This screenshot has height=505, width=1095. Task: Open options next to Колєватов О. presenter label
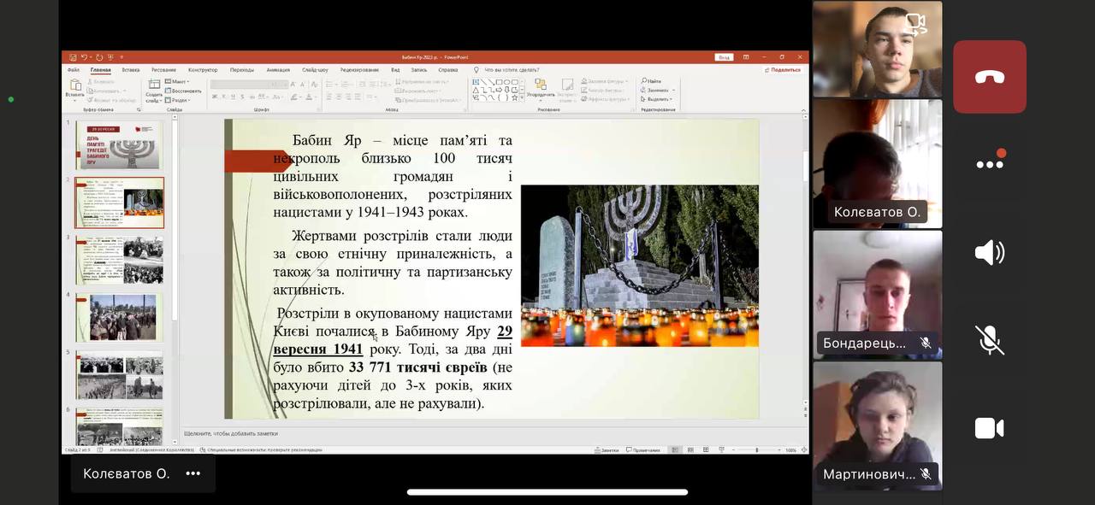point(193,473)
